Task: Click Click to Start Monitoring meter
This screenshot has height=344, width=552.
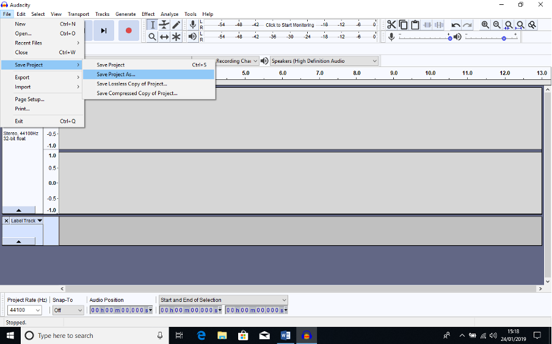Action: (x=289, y=24)
